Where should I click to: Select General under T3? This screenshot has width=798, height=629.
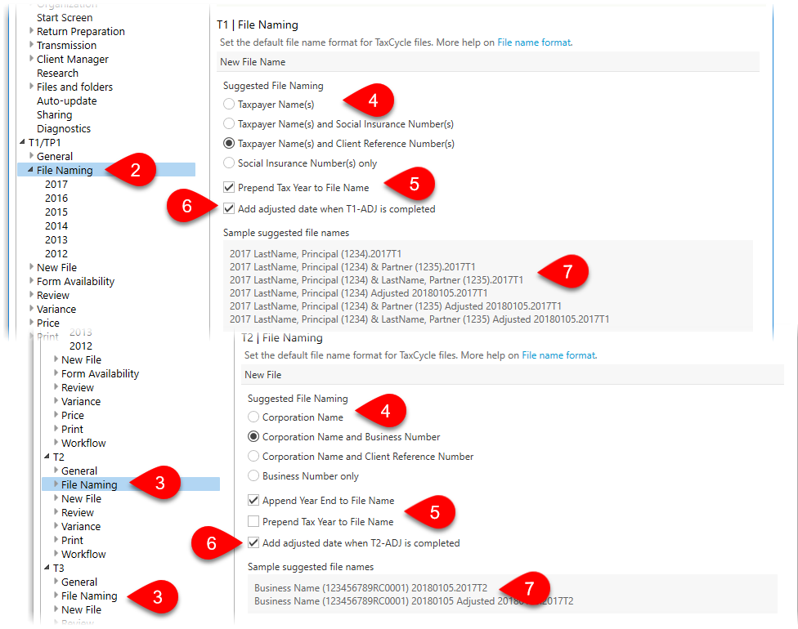click(78, 582)
